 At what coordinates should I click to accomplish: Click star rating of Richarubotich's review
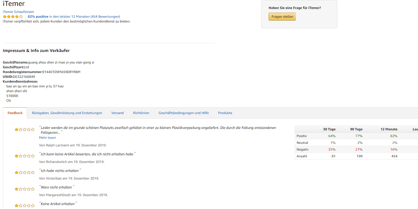pos(24,156)
